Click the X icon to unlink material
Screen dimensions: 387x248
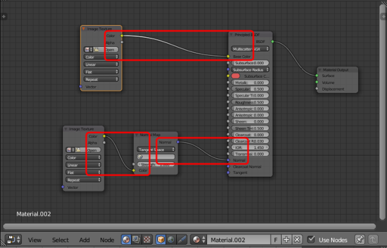(297, 240)
